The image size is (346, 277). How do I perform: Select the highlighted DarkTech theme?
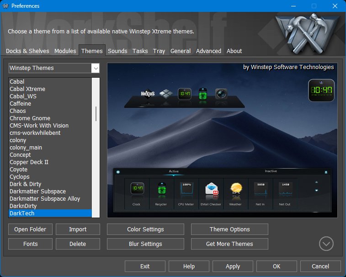pyautogui.click(x=50, y=213)
